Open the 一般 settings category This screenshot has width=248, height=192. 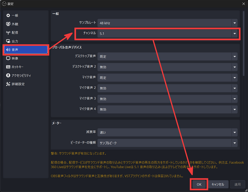[x=26, y=15]
